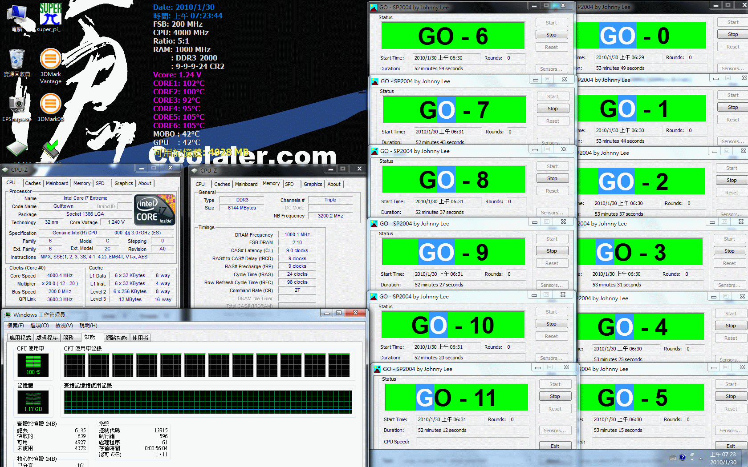The image size is (748, 467).
Task: Click Exit in the GO - 11 window
Action: (555, 446)
